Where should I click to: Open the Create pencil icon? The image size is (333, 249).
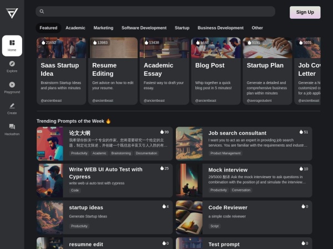(12, 106)
